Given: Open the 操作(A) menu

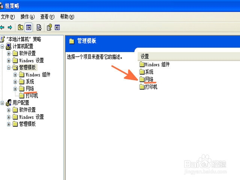Looking at the screenshot, I should coord(27,16).
